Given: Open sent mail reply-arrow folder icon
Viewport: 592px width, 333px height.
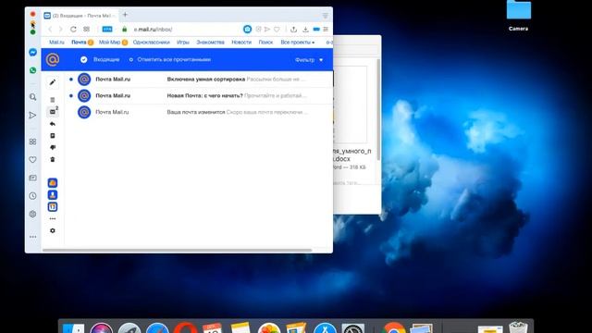Looking at the screenshot, I should 53,124.
